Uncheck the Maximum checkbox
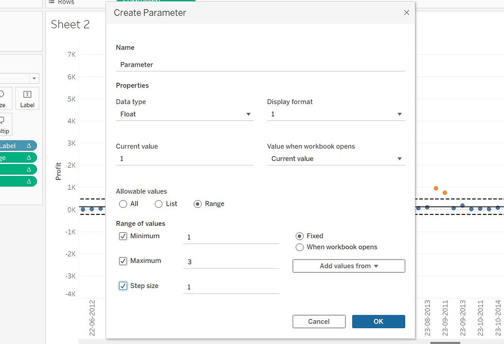Screen dimensions: 504x344 point(123,261)
